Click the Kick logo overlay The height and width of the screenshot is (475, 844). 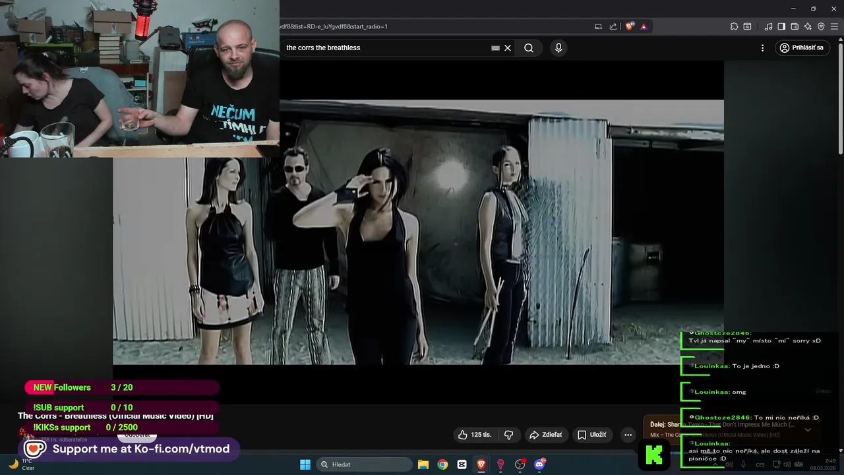654,454
